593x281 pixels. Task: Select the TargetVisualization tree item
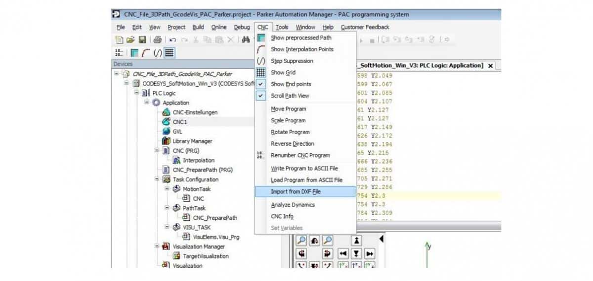206,256
